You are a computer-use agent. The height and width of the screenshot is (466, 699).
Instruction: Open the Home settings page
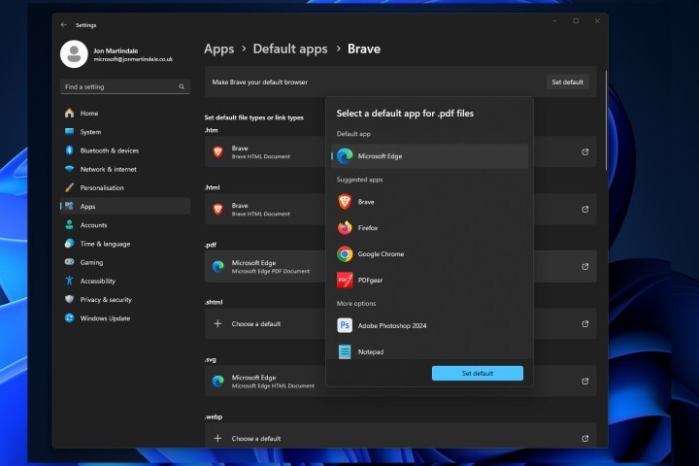125,114
